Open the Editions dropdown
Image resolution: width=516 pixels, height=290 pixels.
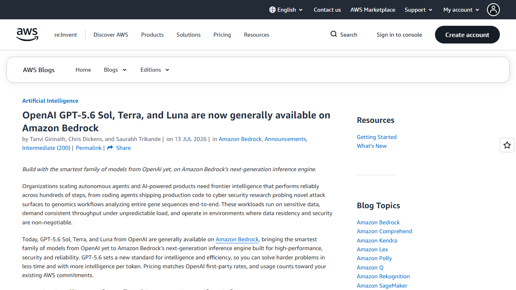[155, 70]
